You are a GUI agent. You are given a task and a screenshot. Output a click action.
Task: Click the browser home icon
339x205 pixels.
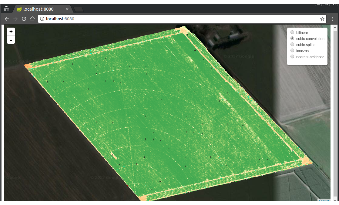click(x=32, y=18)
